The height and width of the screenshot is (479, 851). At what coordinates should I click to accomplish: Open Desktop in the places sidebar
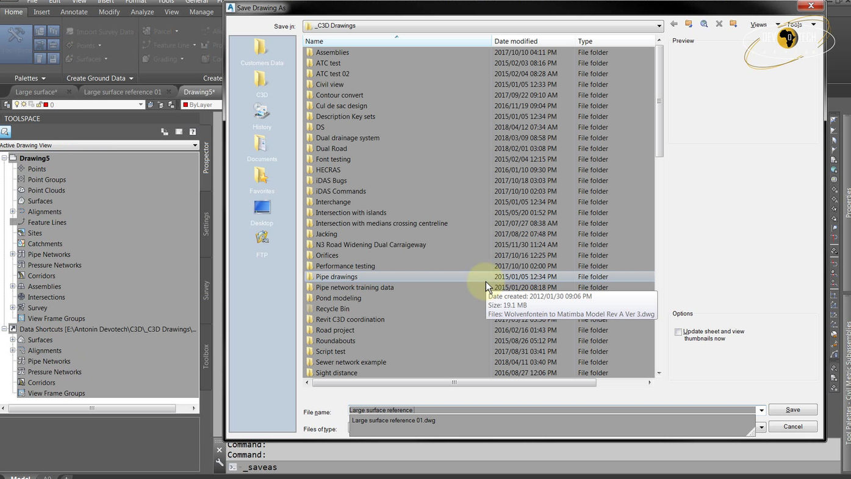[262, 212]
